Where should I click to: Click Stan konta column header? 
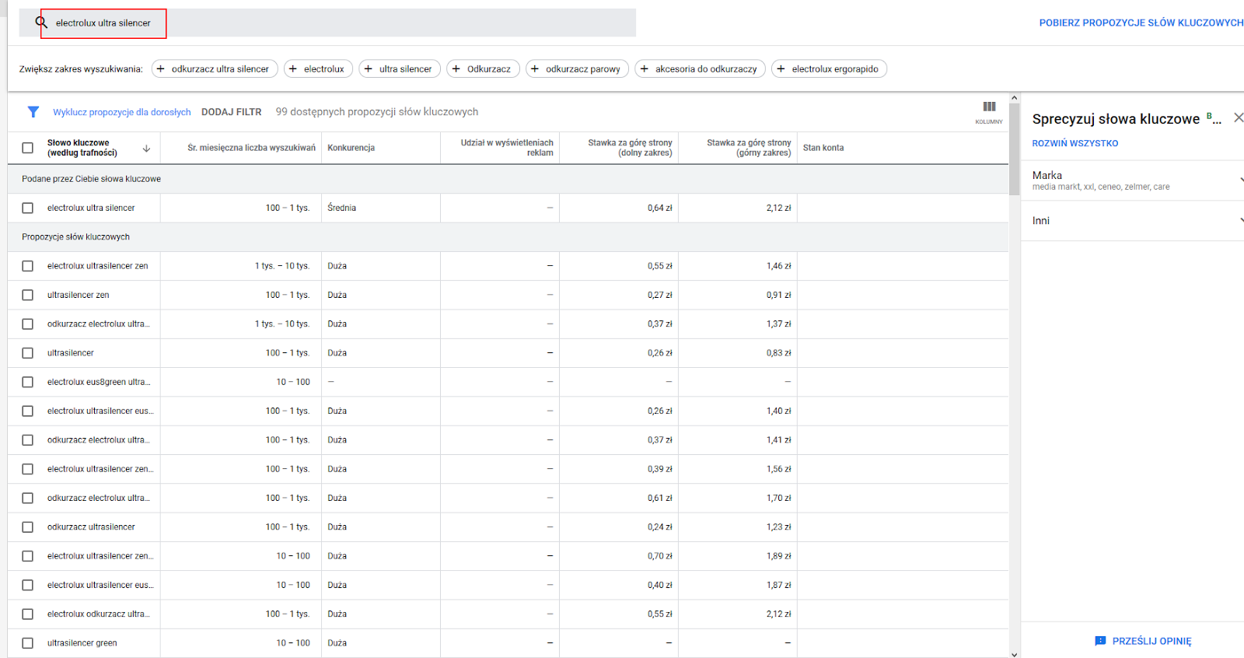823,148
